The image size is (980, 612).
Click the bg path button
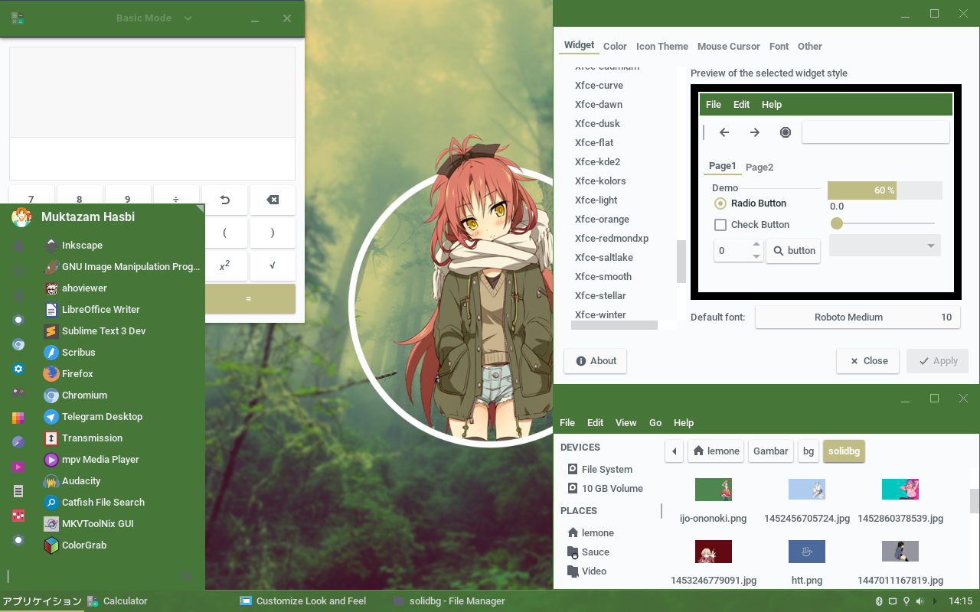tap(808, 451)
